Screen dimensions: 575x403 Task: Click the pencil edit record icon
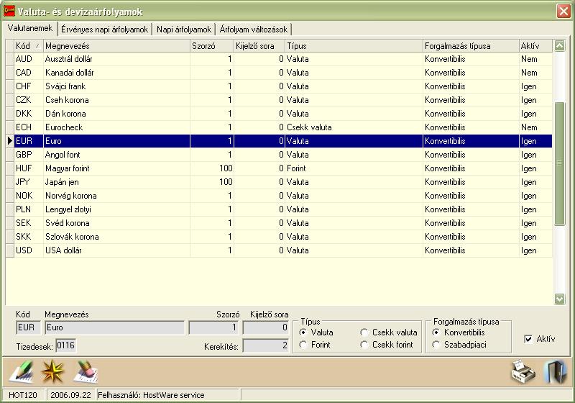(22, 372)
